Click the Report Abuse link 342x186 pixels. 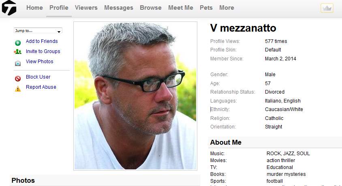pos(41,87)
